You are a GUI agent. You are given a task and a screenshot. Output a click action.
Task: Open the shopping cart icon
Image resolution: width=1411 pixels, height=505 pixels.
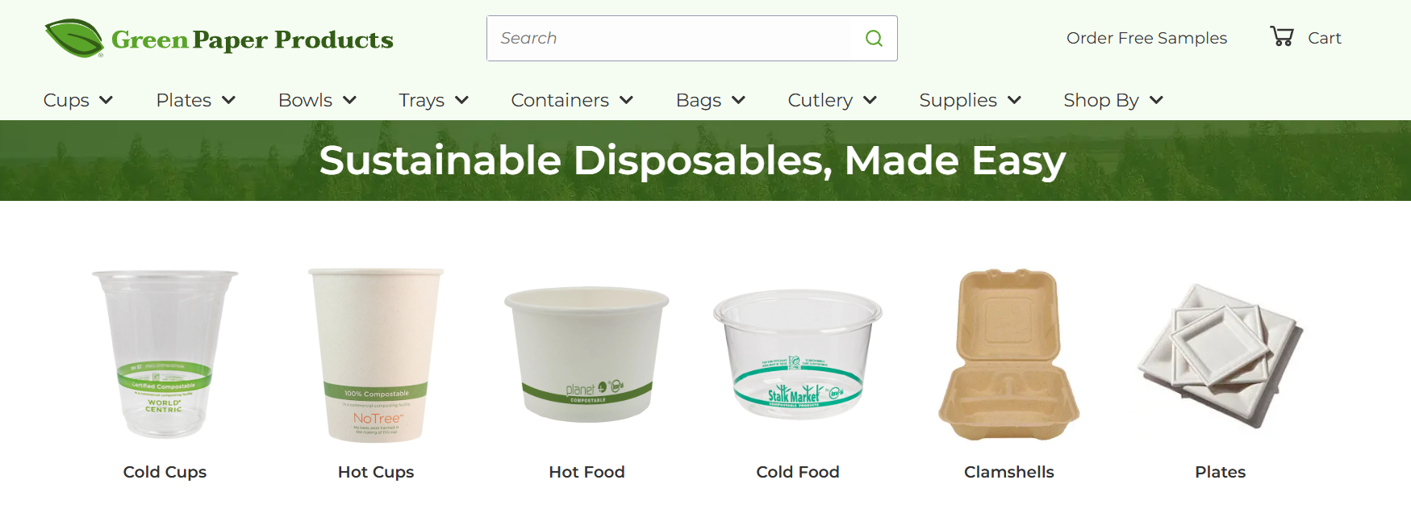(1282, 36)
